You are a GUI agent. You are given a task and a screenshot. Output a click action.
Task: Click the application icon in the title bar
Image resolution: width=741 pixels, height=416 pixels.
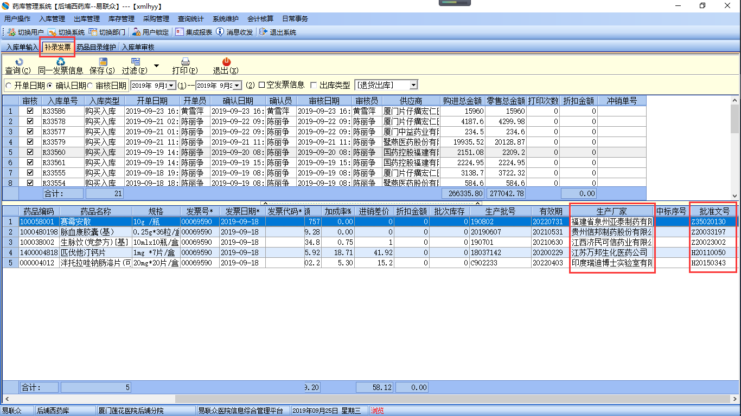6,5
